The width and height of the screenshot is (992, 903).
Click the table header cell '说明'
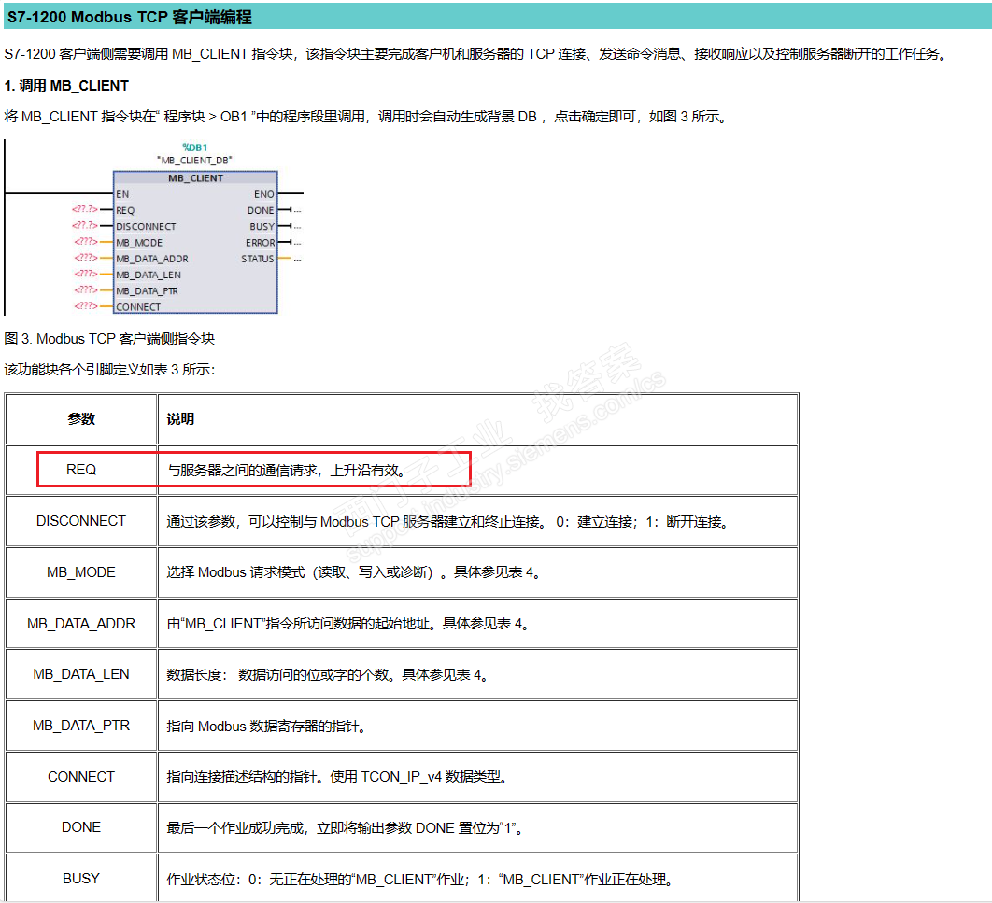point(477,419)
